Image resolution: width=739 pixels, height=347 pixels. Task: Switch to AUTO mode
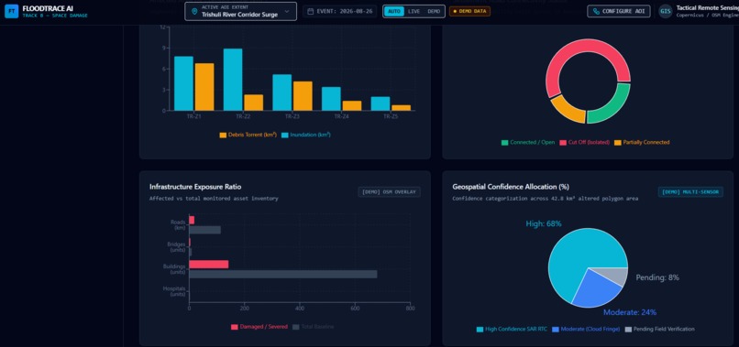(394, 11)
